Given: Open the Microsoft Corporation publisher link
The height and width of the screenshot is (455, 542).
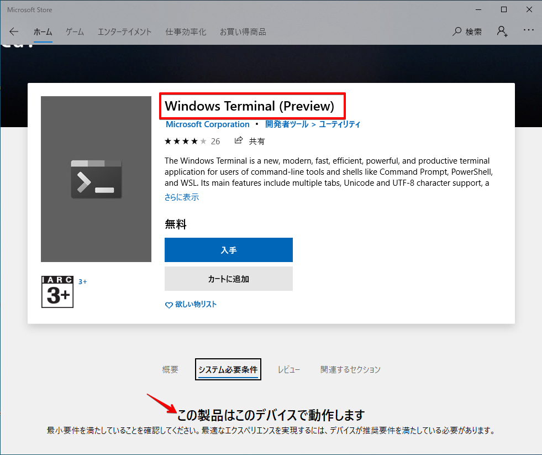Looking at the screenshot, I should click(207, 124).
